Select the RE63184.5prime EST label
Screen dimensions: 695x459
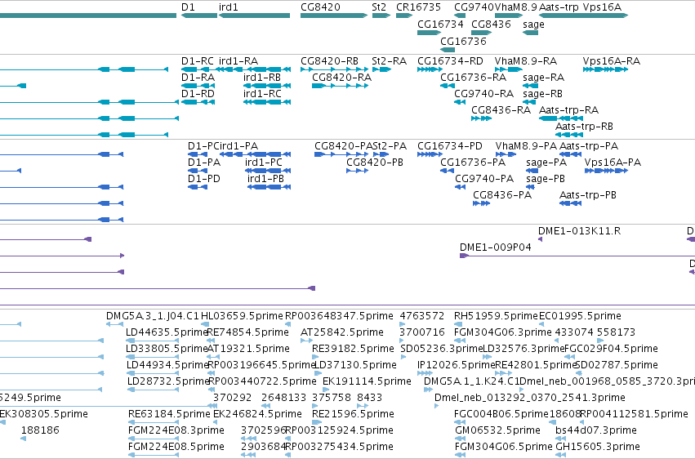point(169,414)
